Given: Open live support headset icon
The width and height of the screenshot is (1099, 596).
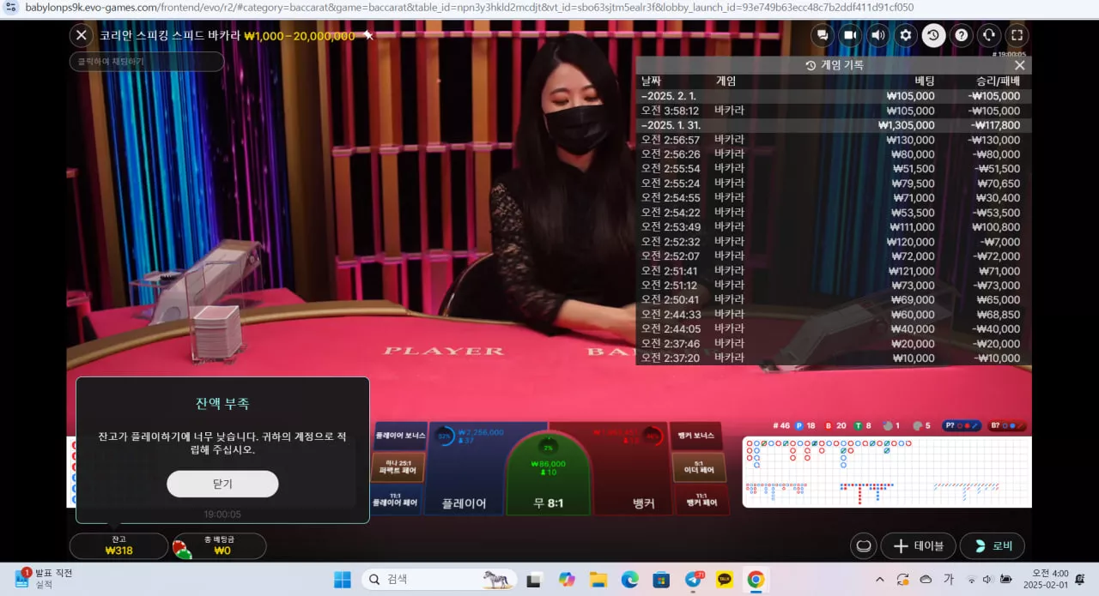Looking at the screenshot, I should coord(989,35).
